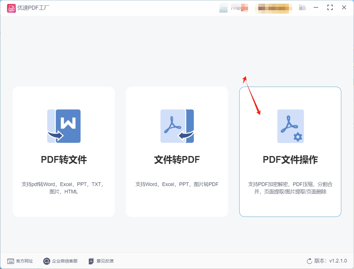The image size is (354, 269).
Task: Click the 支持Word, Excel, PPT, 图片转PDF description
Action: pos(177,184)
